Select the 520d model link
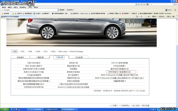 click(x=53, y=51)
